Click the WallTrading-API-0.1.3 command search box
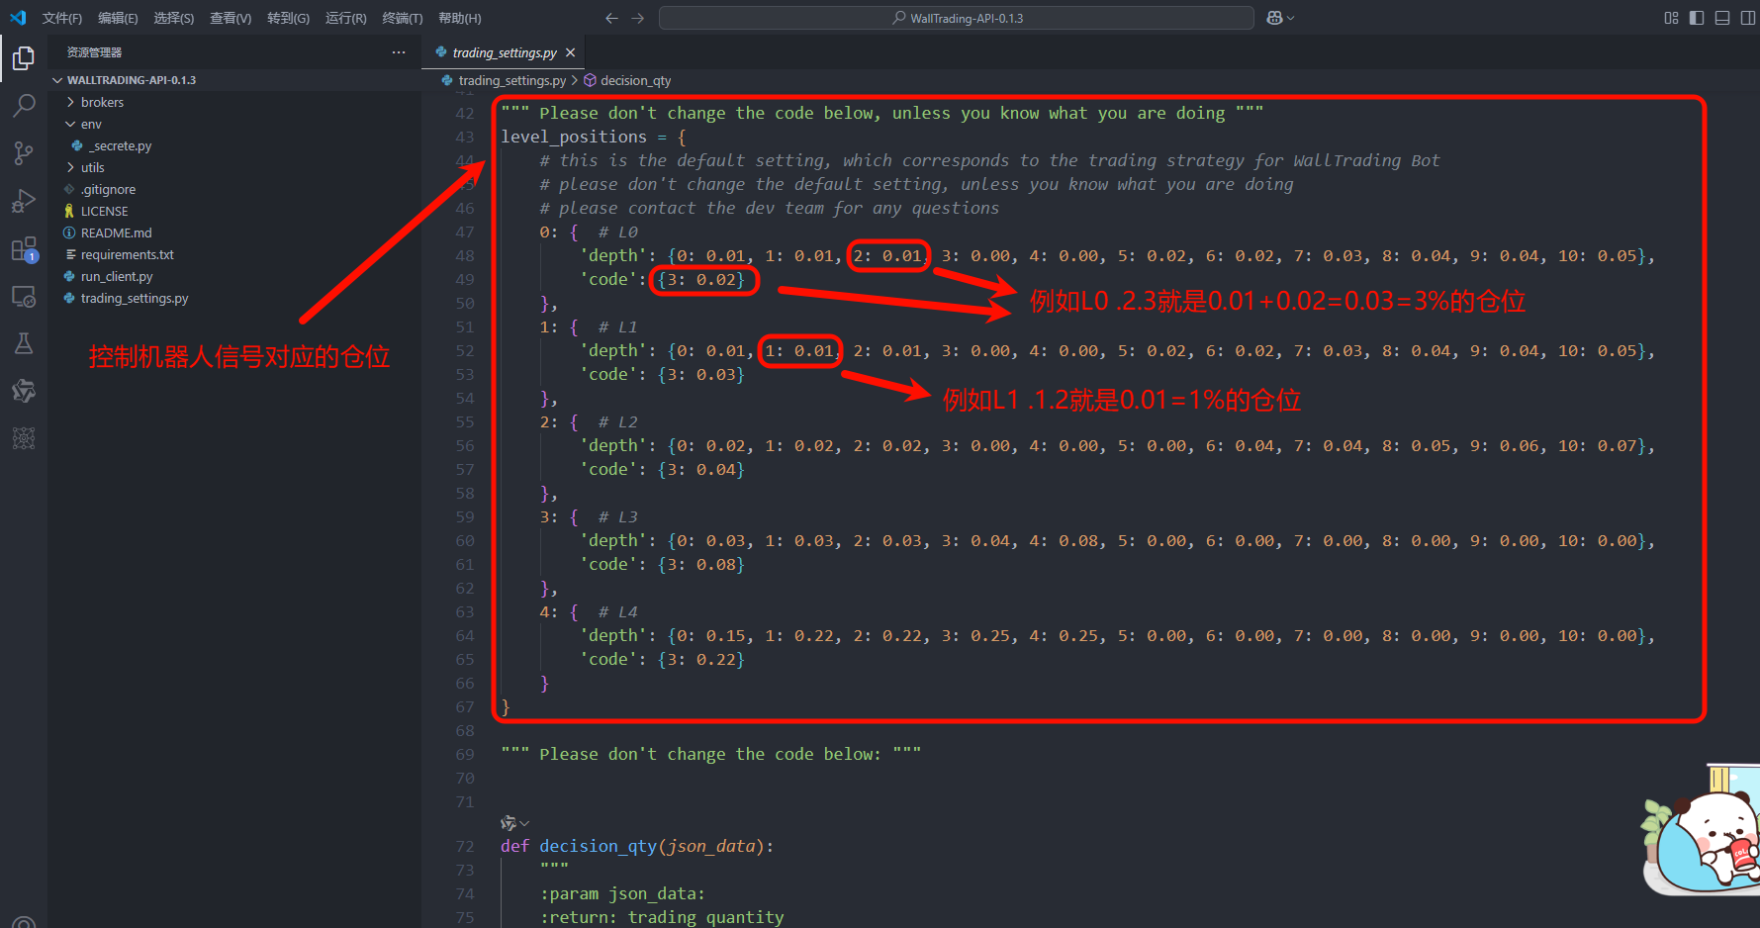The image size is (1760, 928). tap(957, 18)
